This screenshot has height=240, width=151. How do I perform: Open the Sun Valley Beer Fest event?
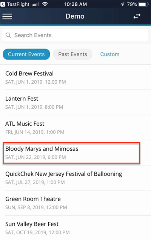click(75, 228)
